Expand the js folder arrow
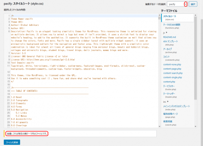 pos(167,32)
